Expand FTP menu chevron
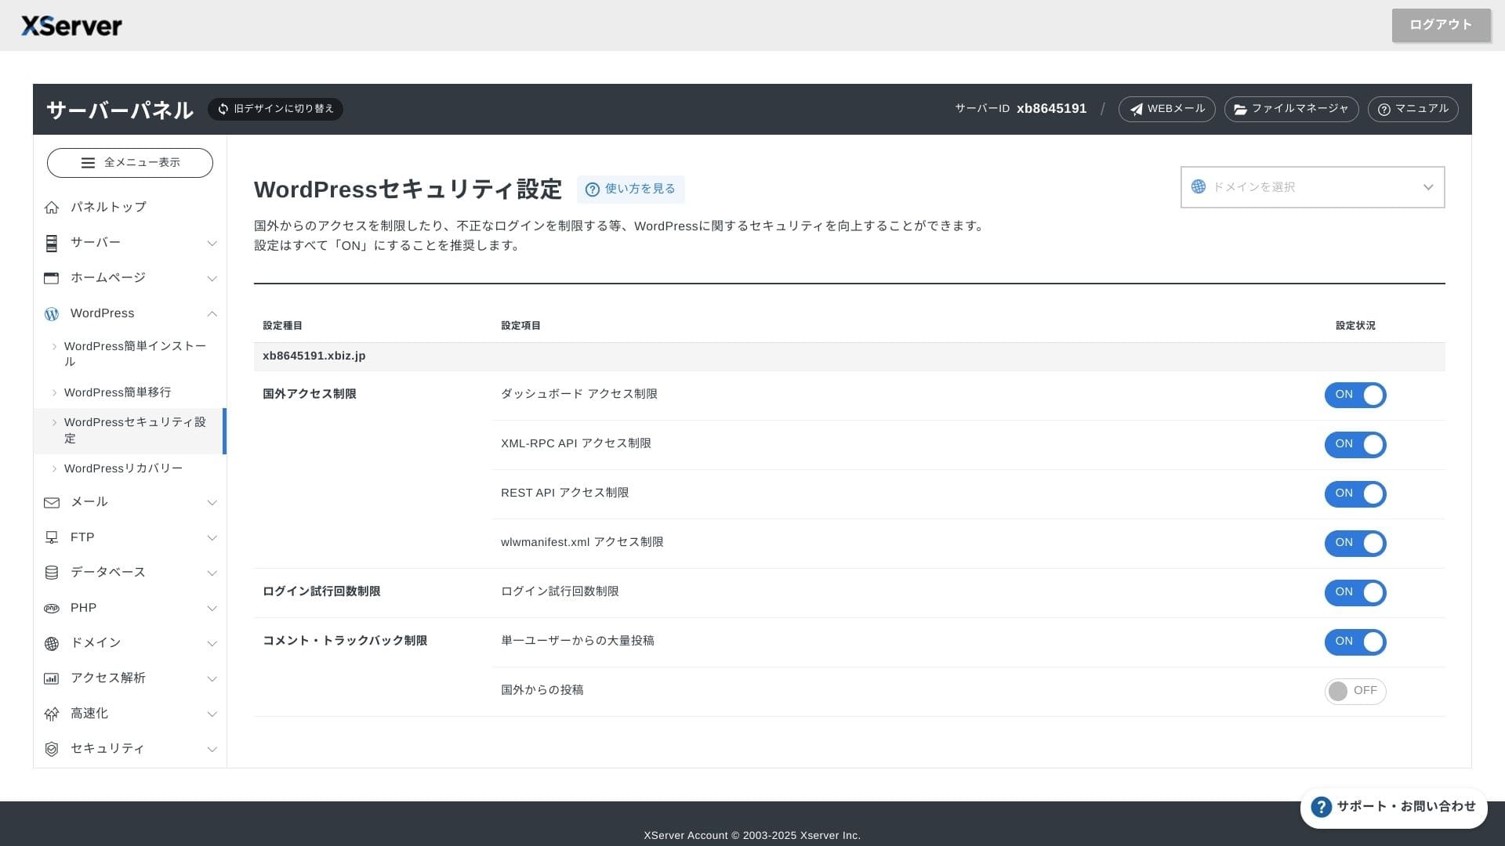Screen dimensions: 1505x846 point(212,538)
